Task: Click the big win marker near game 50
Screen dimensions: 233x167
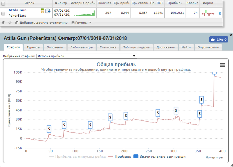Action: click(x=49, y=129)
